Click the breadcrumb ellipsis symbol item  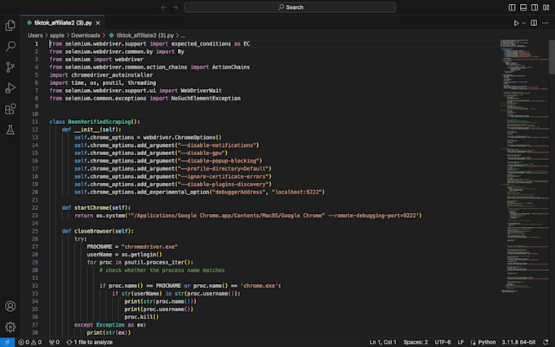point(183,35)
